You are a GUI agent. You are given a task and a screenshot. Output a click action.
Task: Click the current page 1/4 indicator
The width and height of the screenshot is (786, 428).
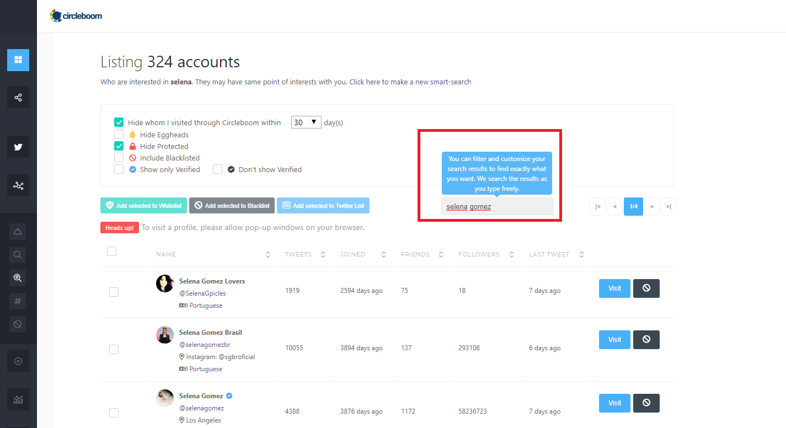tap(634, 206)
